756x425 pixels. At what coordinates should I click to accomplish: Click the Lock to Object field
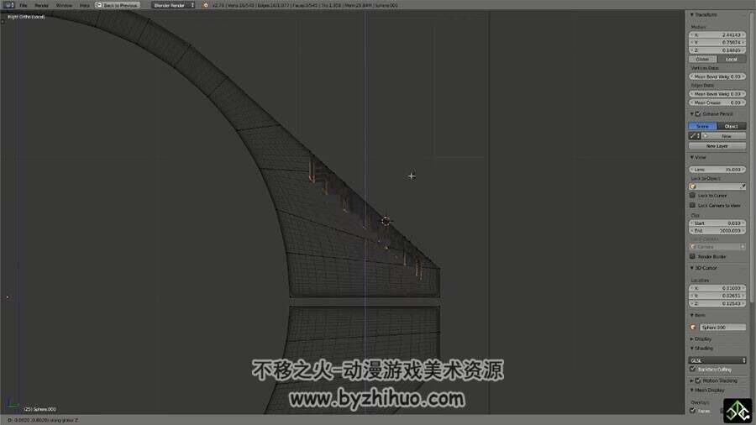click(717, 186)
